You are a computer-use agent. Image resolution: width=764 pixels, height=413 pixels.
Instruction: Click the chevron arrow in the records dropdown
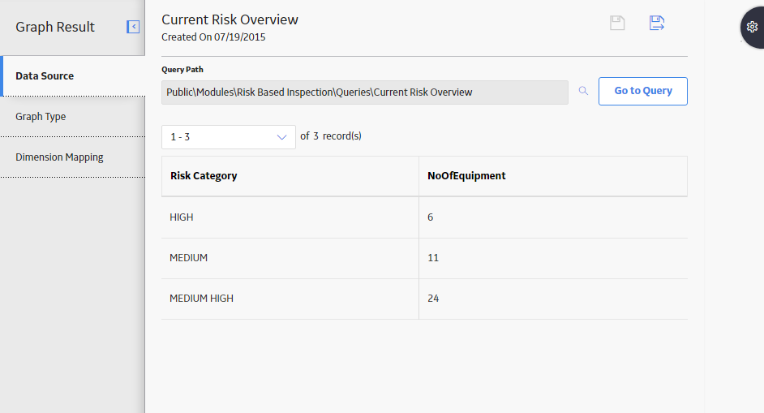pyautogui.click(x=281, y=137)
